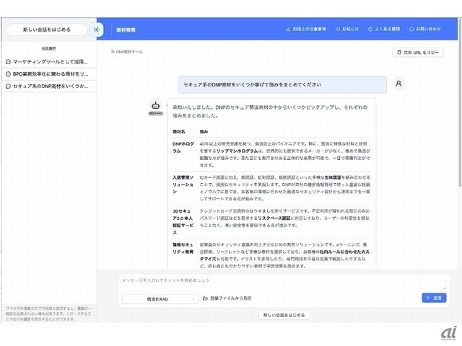This screenshot has width=462, height=346.
Task: Click the 商材検索 title in the header
Action: tap(126, 30)
